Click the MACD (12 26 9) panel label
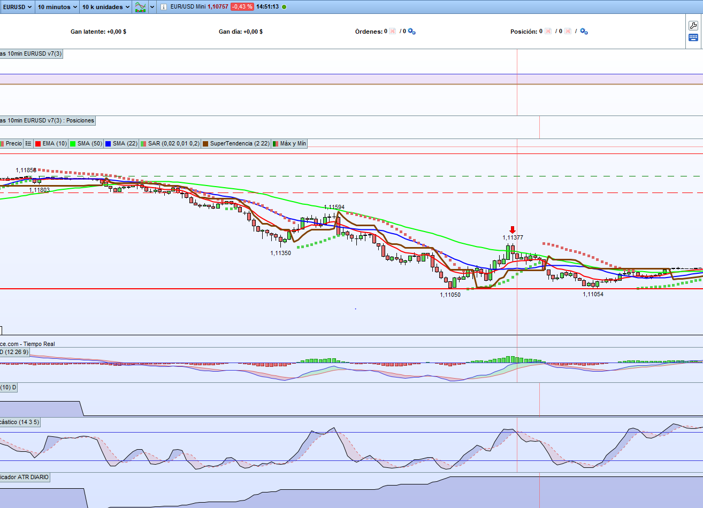 click(x=15, y=352)
